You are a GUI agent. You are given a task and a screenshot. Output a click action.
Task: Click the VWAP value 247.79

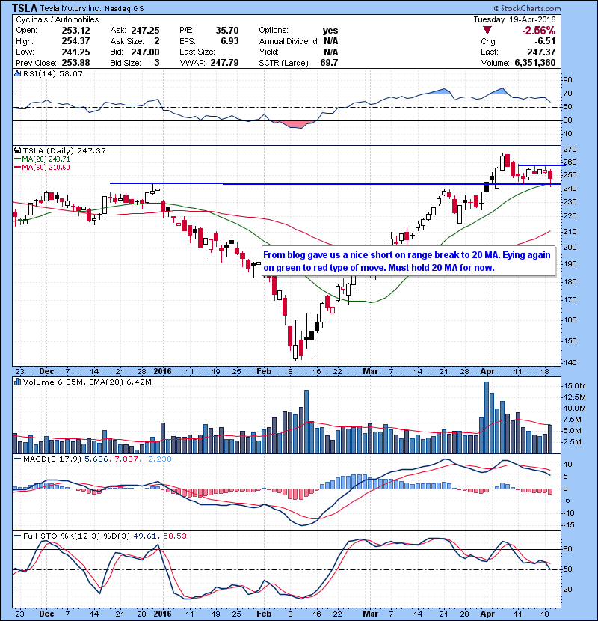pyautogui.click(x=224, y=63)
